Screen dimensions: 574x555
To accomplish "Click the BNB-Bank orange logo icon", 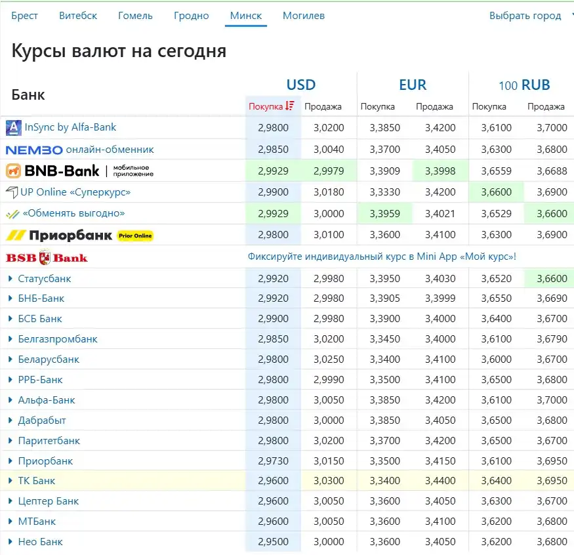I will tap(13, 171).
